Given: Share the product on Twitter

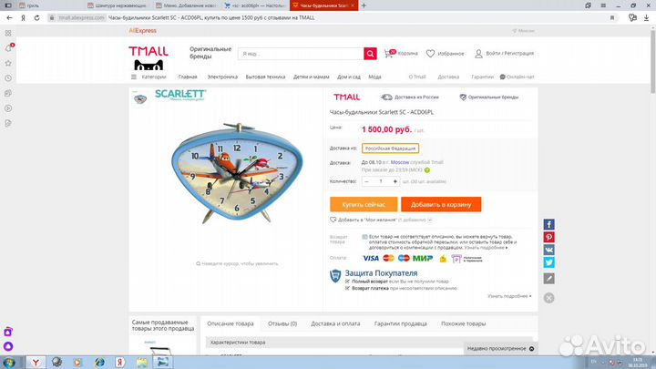Looking at the screenshot, I should pos(548,262).
